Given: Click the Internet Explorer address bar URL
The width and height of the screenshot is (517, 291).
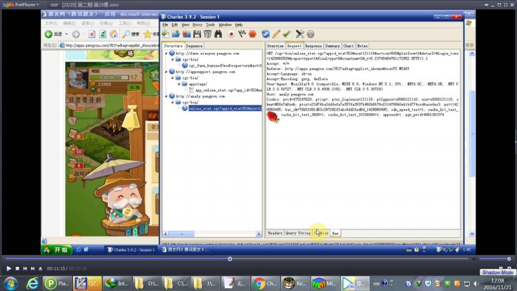Looking at the screenshot, I should click(112, 45).
